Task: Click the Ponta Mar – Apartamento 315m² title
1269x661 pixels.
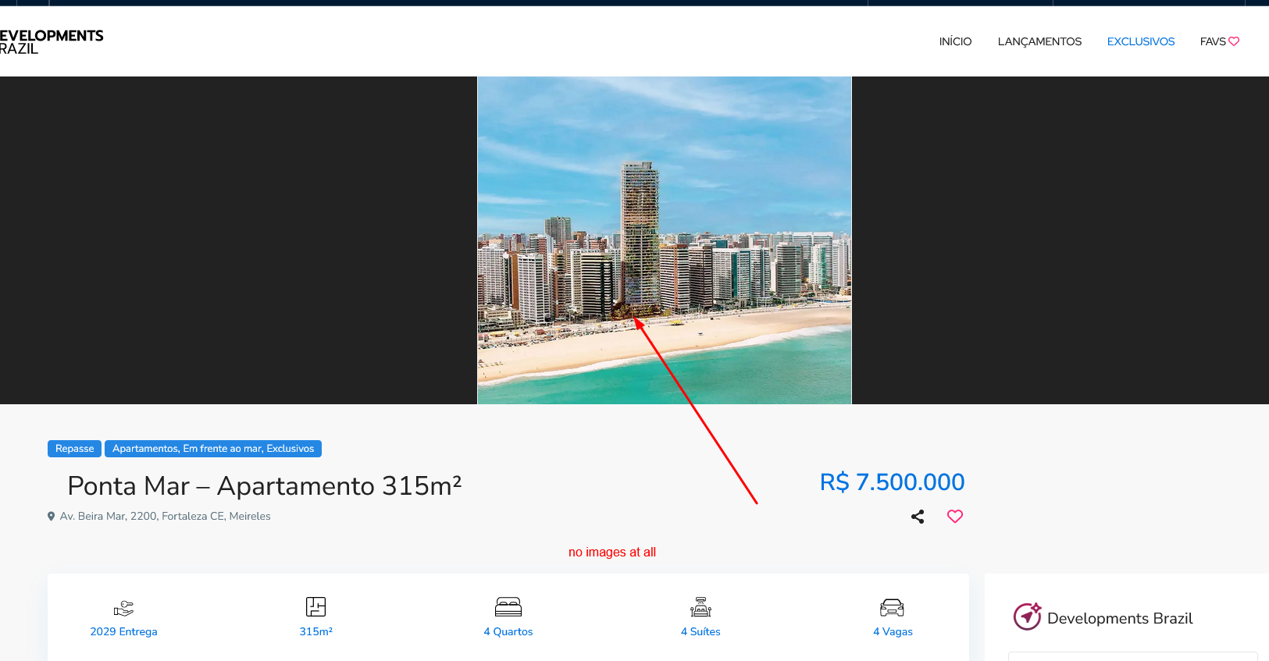Action: 265,486
